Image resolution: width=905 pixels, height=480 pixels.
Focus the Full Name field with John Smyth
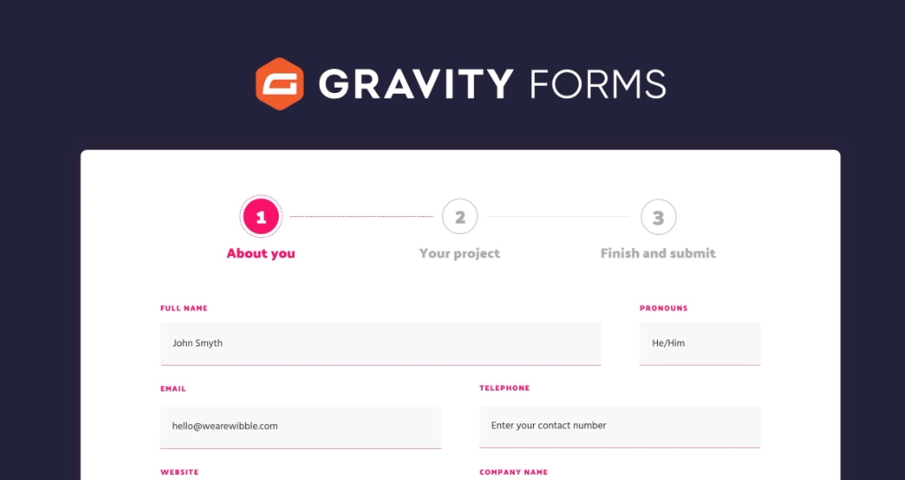coord(381,344)
